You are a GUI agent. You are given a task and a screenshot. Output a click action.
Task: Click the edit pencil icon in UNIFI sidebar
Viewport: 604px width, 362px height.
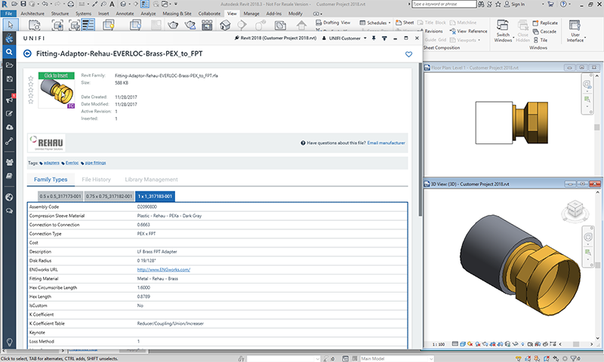click(x=9, y=113)
